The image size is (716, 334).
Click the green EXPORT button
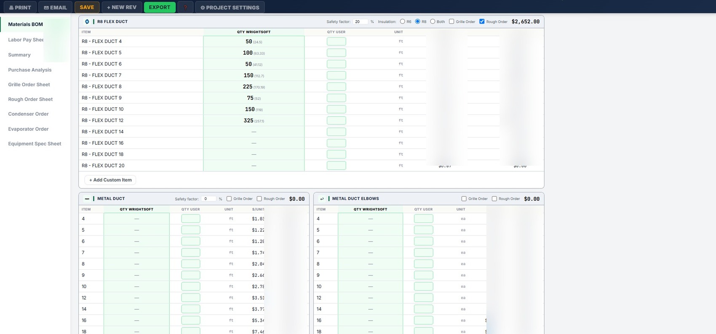pos(160,7)
